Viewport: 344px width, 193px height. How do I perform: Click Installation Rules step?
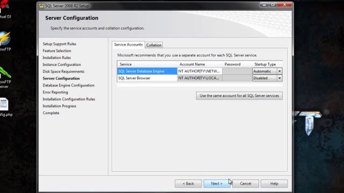[56, 57]
